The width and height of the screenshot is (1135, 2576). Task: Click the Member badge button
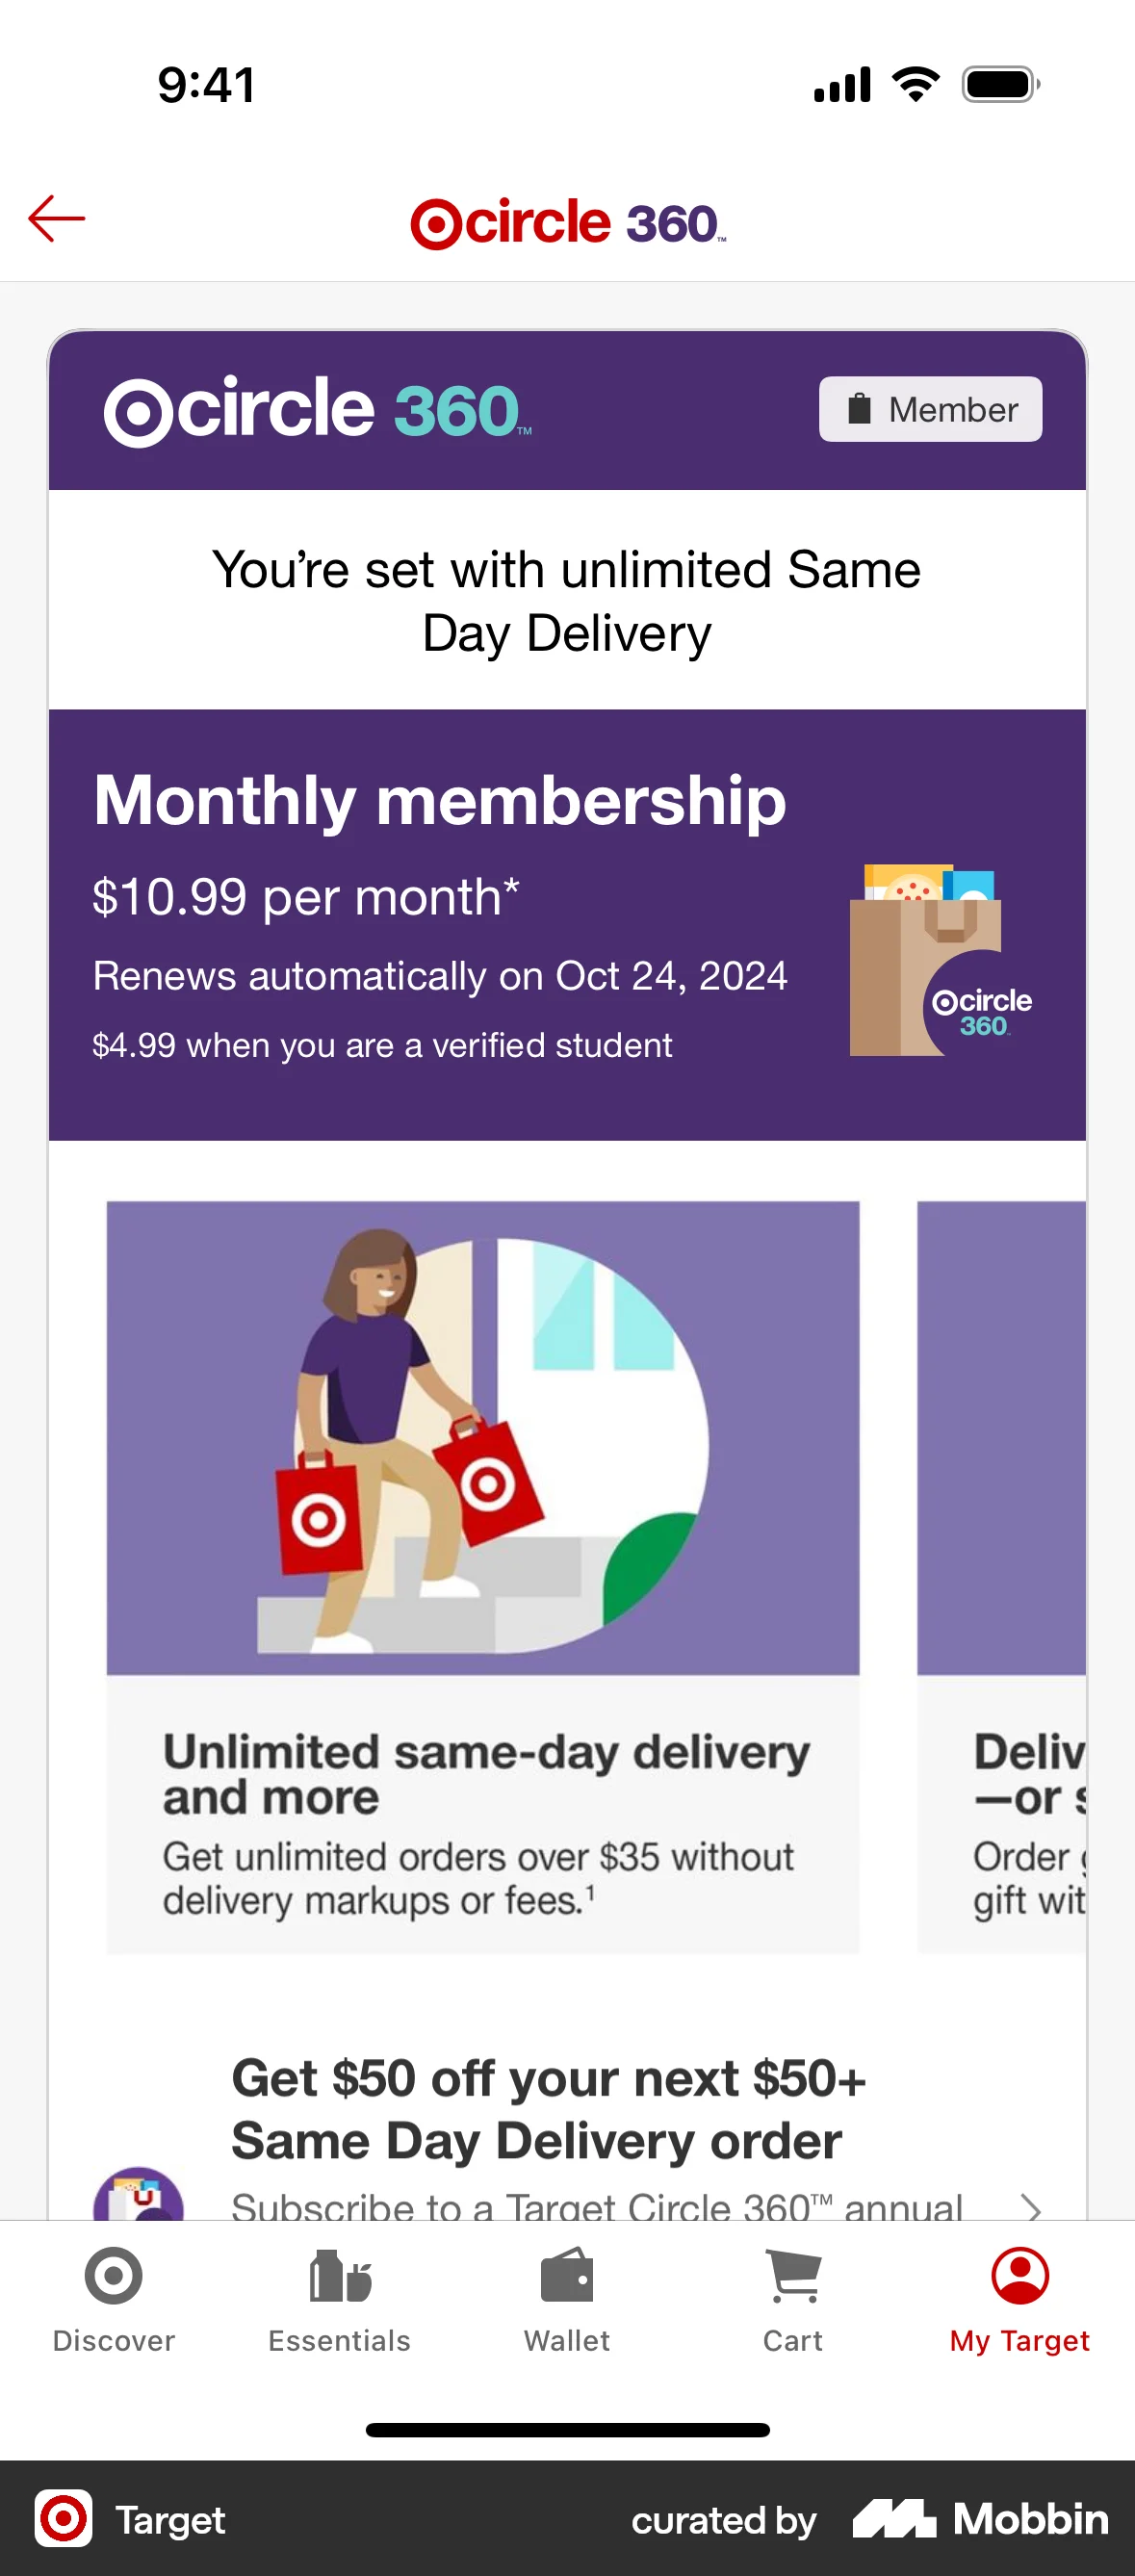coord(929,409)
